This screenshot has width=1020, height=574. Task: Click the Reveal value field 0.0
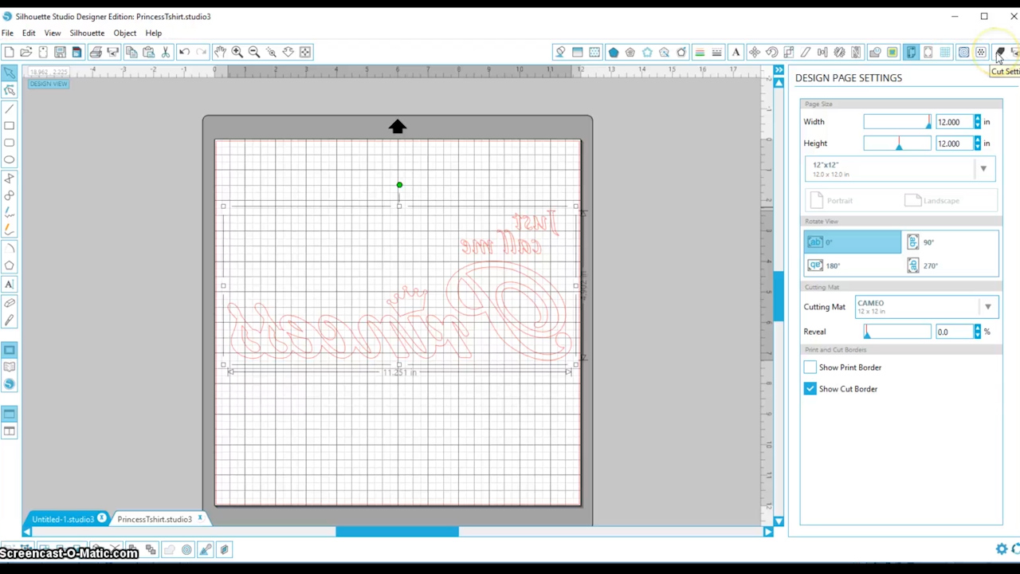(953, 332)
